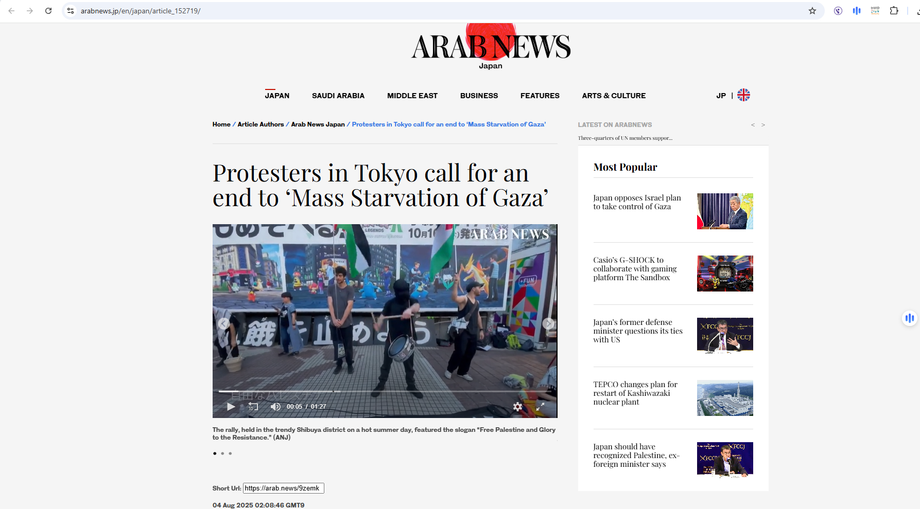
Task: Open video quality settings gear
Action: (x=517, y=407)
